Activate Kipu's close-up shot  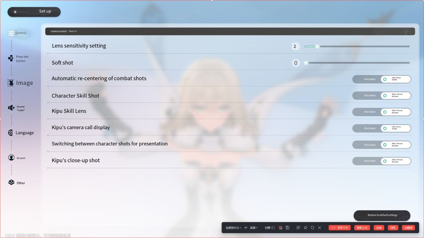coord(396,161)
